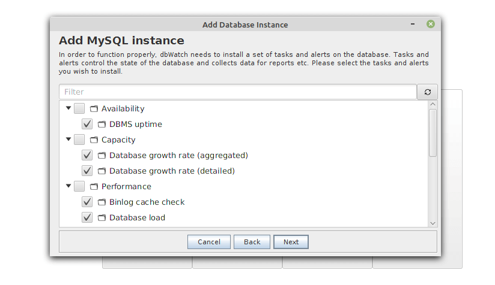This screenshot has height=285, width=495.
Task: Uncheck Database growth rate (detailed) checkbox
Action: coord(87,171)
